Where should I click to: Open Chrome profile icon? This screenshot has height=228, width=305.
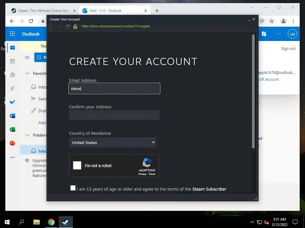tap(284, 21)
